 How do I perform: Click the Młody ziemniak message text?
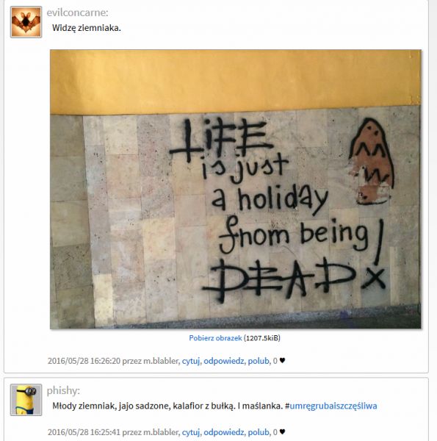tap(167, 406)
